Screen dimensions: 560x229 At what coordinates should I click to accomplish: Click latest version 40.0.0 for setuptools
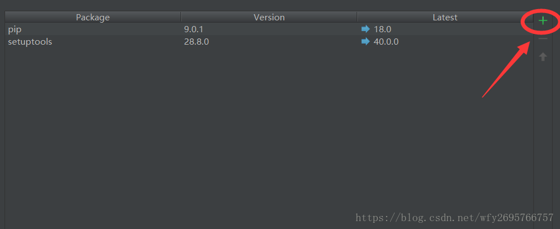point(386,41)
